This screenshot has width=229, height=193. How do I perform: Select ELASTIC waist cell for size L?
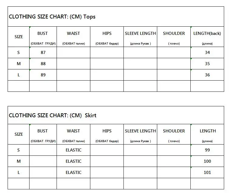pyautogui.click(x=74, y=172)
